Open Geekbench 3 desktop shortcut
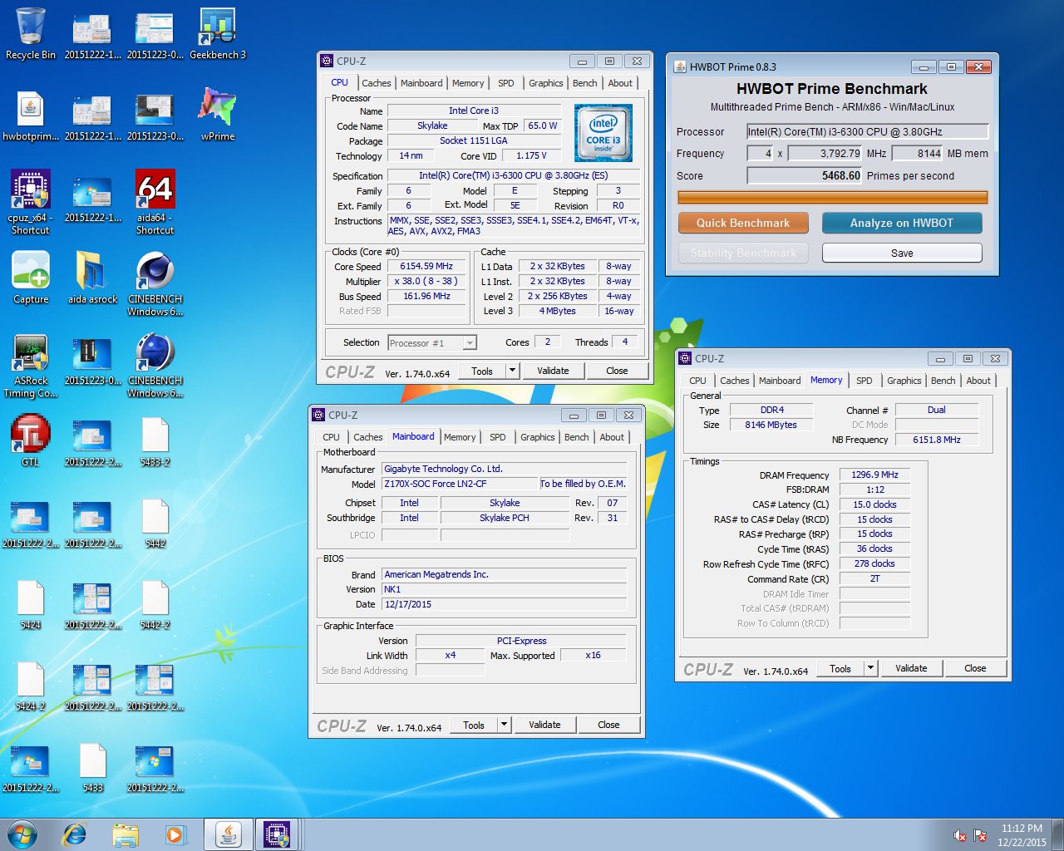1064x851 pixels. point(218,33)
